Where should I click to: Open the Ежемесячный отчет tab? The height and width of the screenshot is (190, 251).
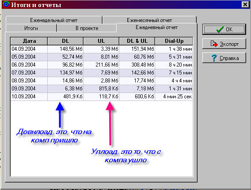pos(149,20)
